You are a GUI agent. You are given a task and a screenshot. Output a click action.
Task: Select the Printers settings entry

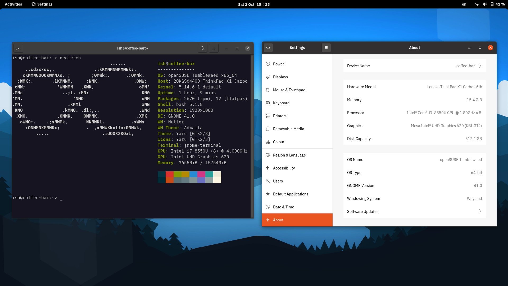pos(280,116)
